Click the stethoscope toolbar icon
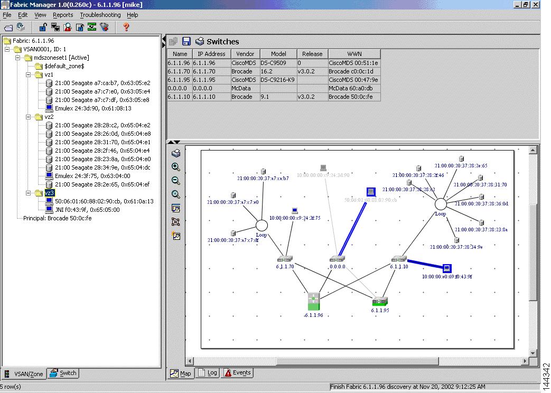 pos(104,27)
